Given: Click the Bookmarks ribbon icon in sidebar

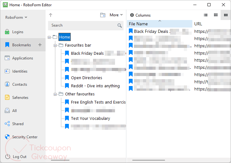Looking at the screenshot, I should tap(7, 45).
